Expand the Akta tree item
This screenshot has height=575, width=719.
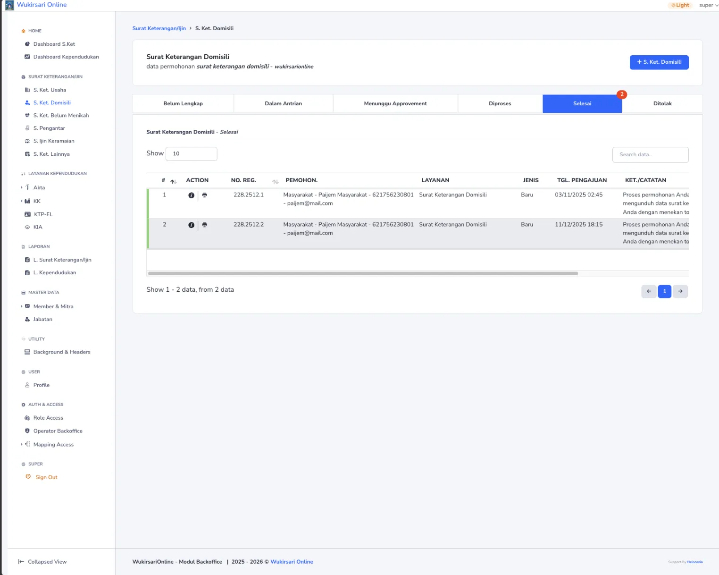pos(22,187)
